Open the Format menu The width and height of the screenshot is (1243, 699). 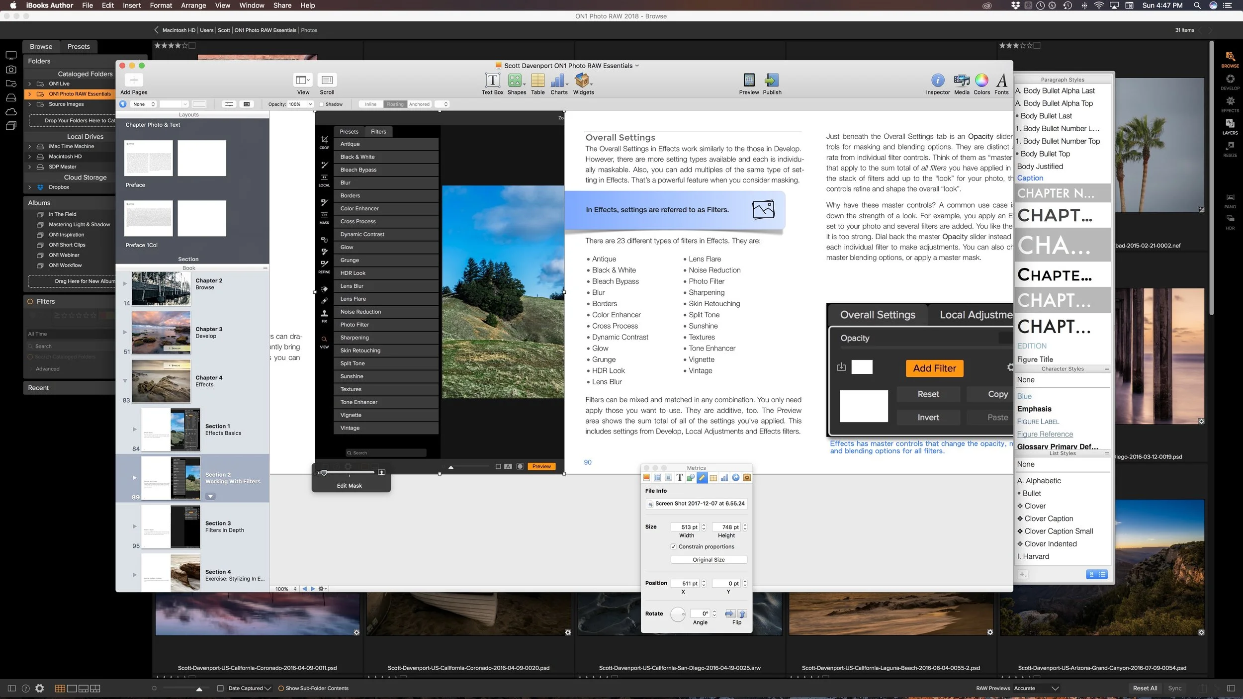click(x=161, y=5)
